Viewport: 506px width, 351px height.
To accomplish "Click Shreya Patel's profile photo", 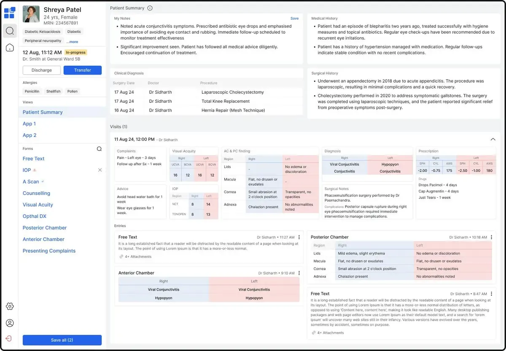I will pyautogui.click(x=31, y=14).
